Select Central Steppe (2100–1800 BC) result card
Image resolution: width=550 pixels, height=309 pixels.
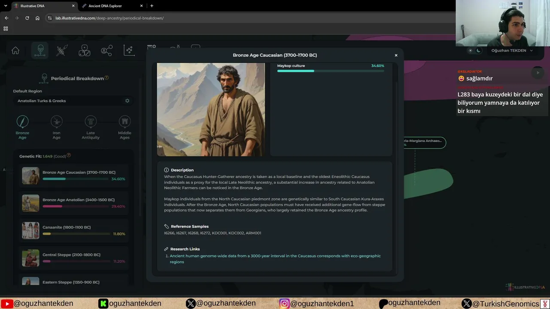(73, 258)
